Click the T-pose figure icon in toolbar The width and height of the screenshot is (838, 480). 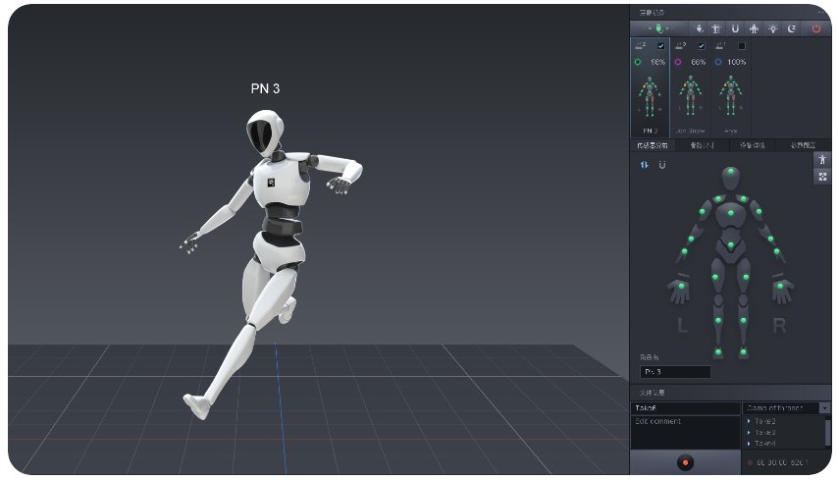click(715, 28)
